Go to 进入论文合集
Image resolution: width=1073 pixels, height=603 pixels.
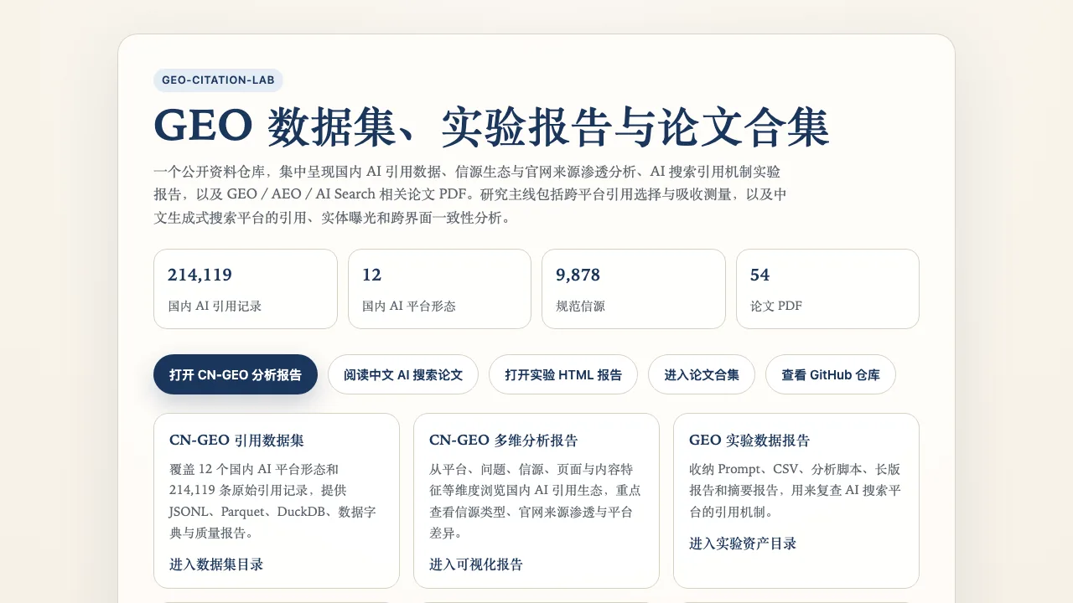(x=702, y=374)
